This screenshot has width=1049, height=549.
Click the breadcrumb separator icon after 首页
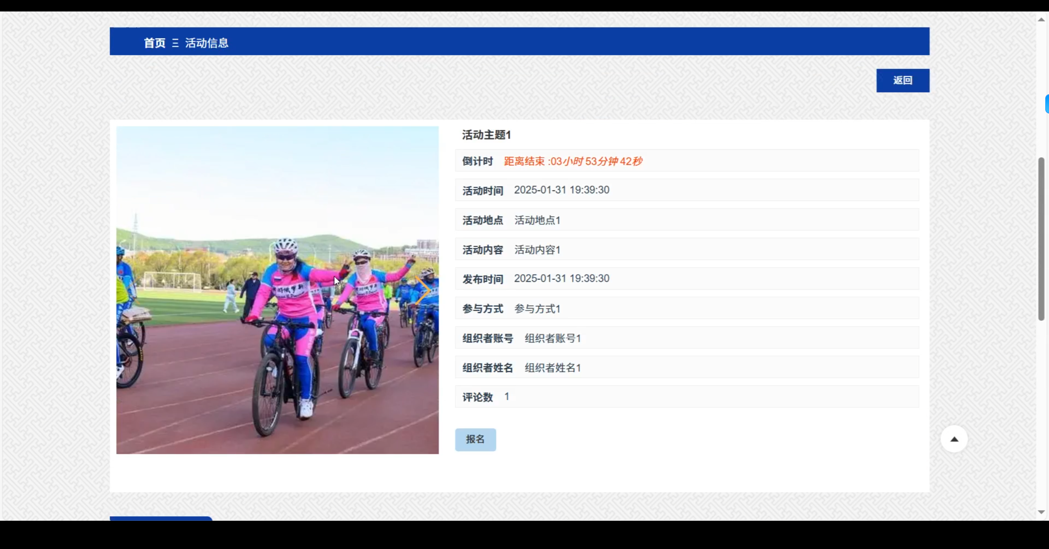pos(175,43)
